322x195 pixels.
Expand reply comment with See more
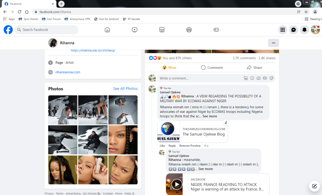pyautogui.click(x=206, y=169)
